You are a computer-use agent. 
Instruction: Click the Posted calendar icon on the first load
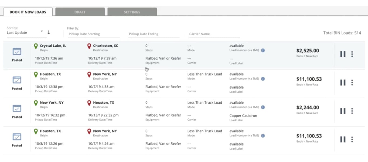click(17, 52)
